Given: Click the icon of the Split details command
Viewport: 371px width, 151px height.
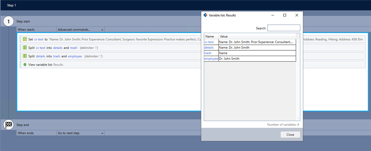Looking at the screenshot, I should [x=25, y=56].
